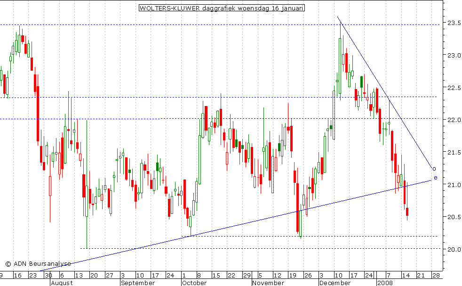The height and width of the screenshot is (286, 462).
Task: Click the circle marker ending the descending trendline
Action: tap(434, 169)
